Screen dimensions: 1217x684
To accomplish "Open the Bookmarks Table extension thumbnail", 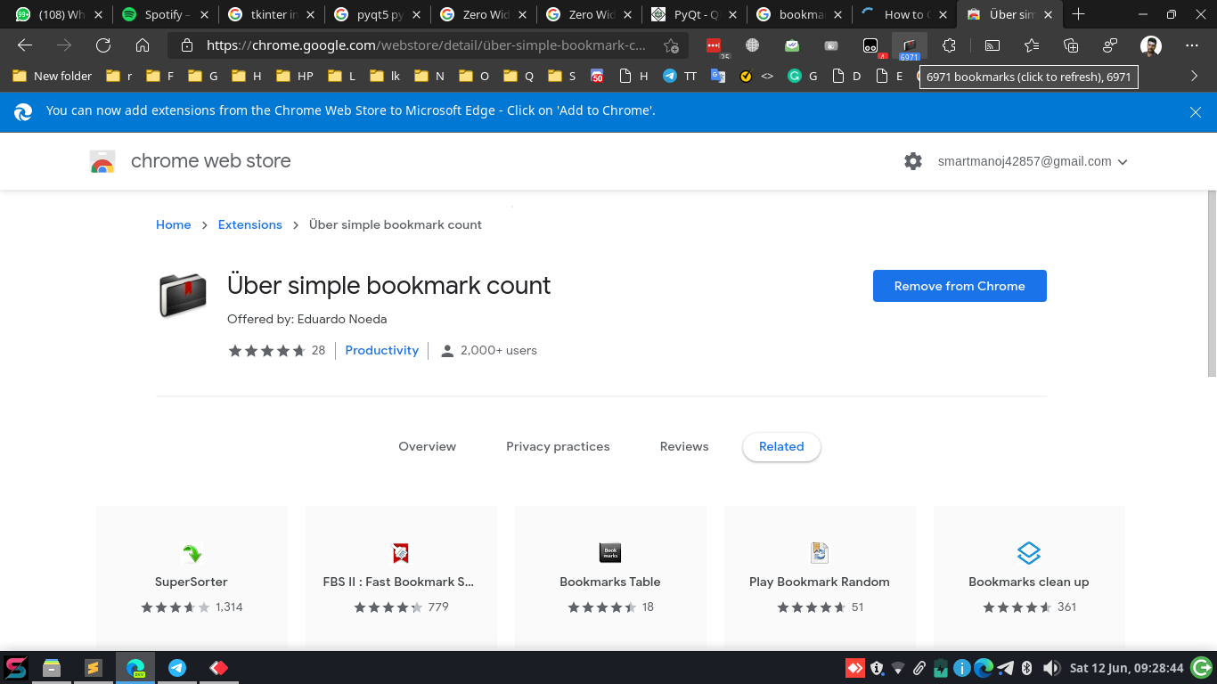I will pyautogui.click(x=609, y=552).
